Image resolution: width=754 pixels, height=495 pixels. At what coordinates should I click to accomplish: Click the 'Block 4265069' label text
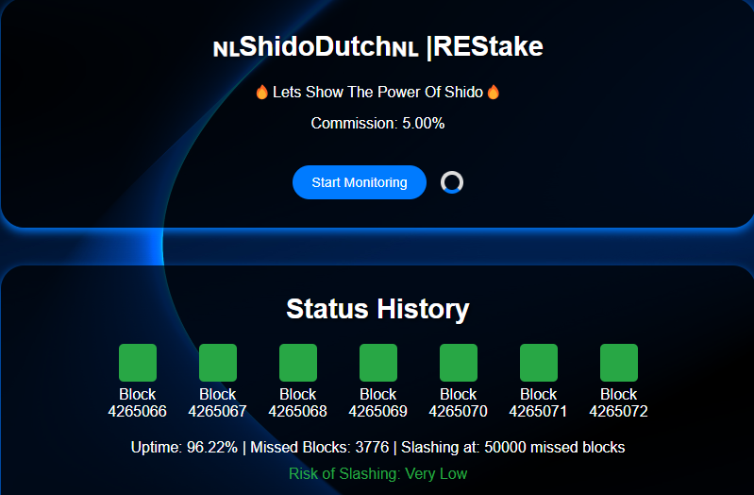[378, 402]
